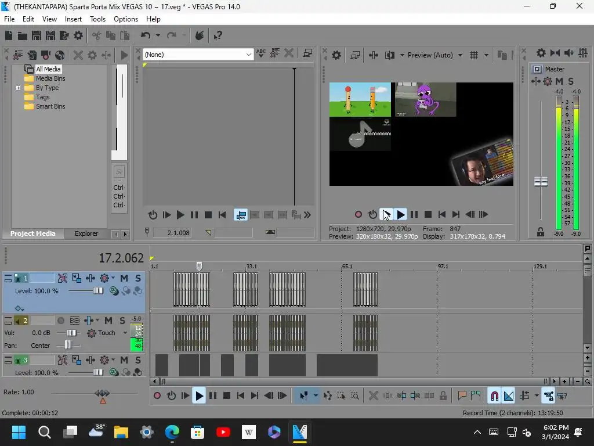The image size is (594, 446).
Task: Select the Envelope Edit tool
Action: [x=328, y=396]
